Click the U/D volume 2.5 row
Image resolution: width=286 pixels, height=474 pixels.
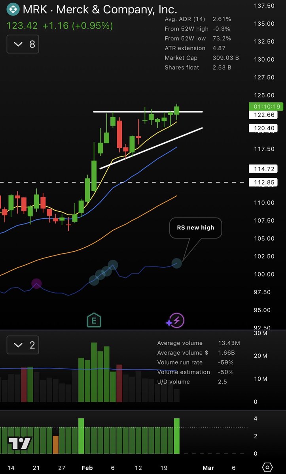point(192,382)
